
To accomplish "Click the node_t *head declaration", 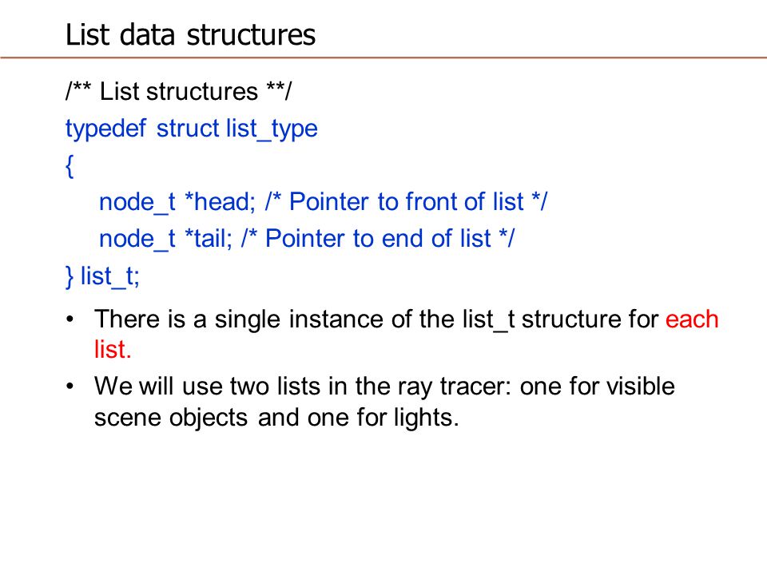I will pyautogui.click(x=177, y=202).
